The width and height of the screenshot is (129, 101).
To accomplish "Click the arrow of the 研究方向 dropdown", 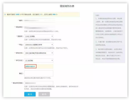I will (x=52, y=53).
